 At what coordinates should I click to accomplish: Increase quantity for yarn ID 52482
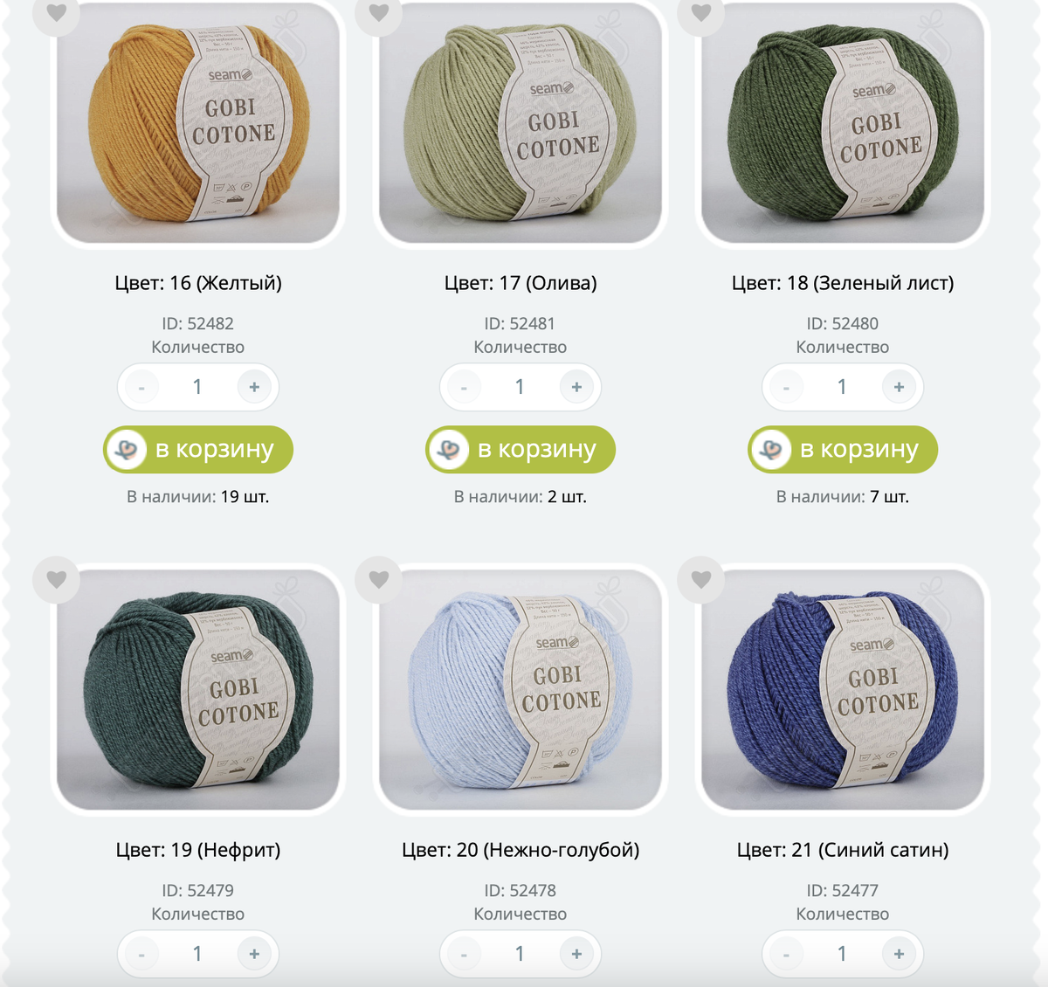pyautogui.click(x=254, y=387)
